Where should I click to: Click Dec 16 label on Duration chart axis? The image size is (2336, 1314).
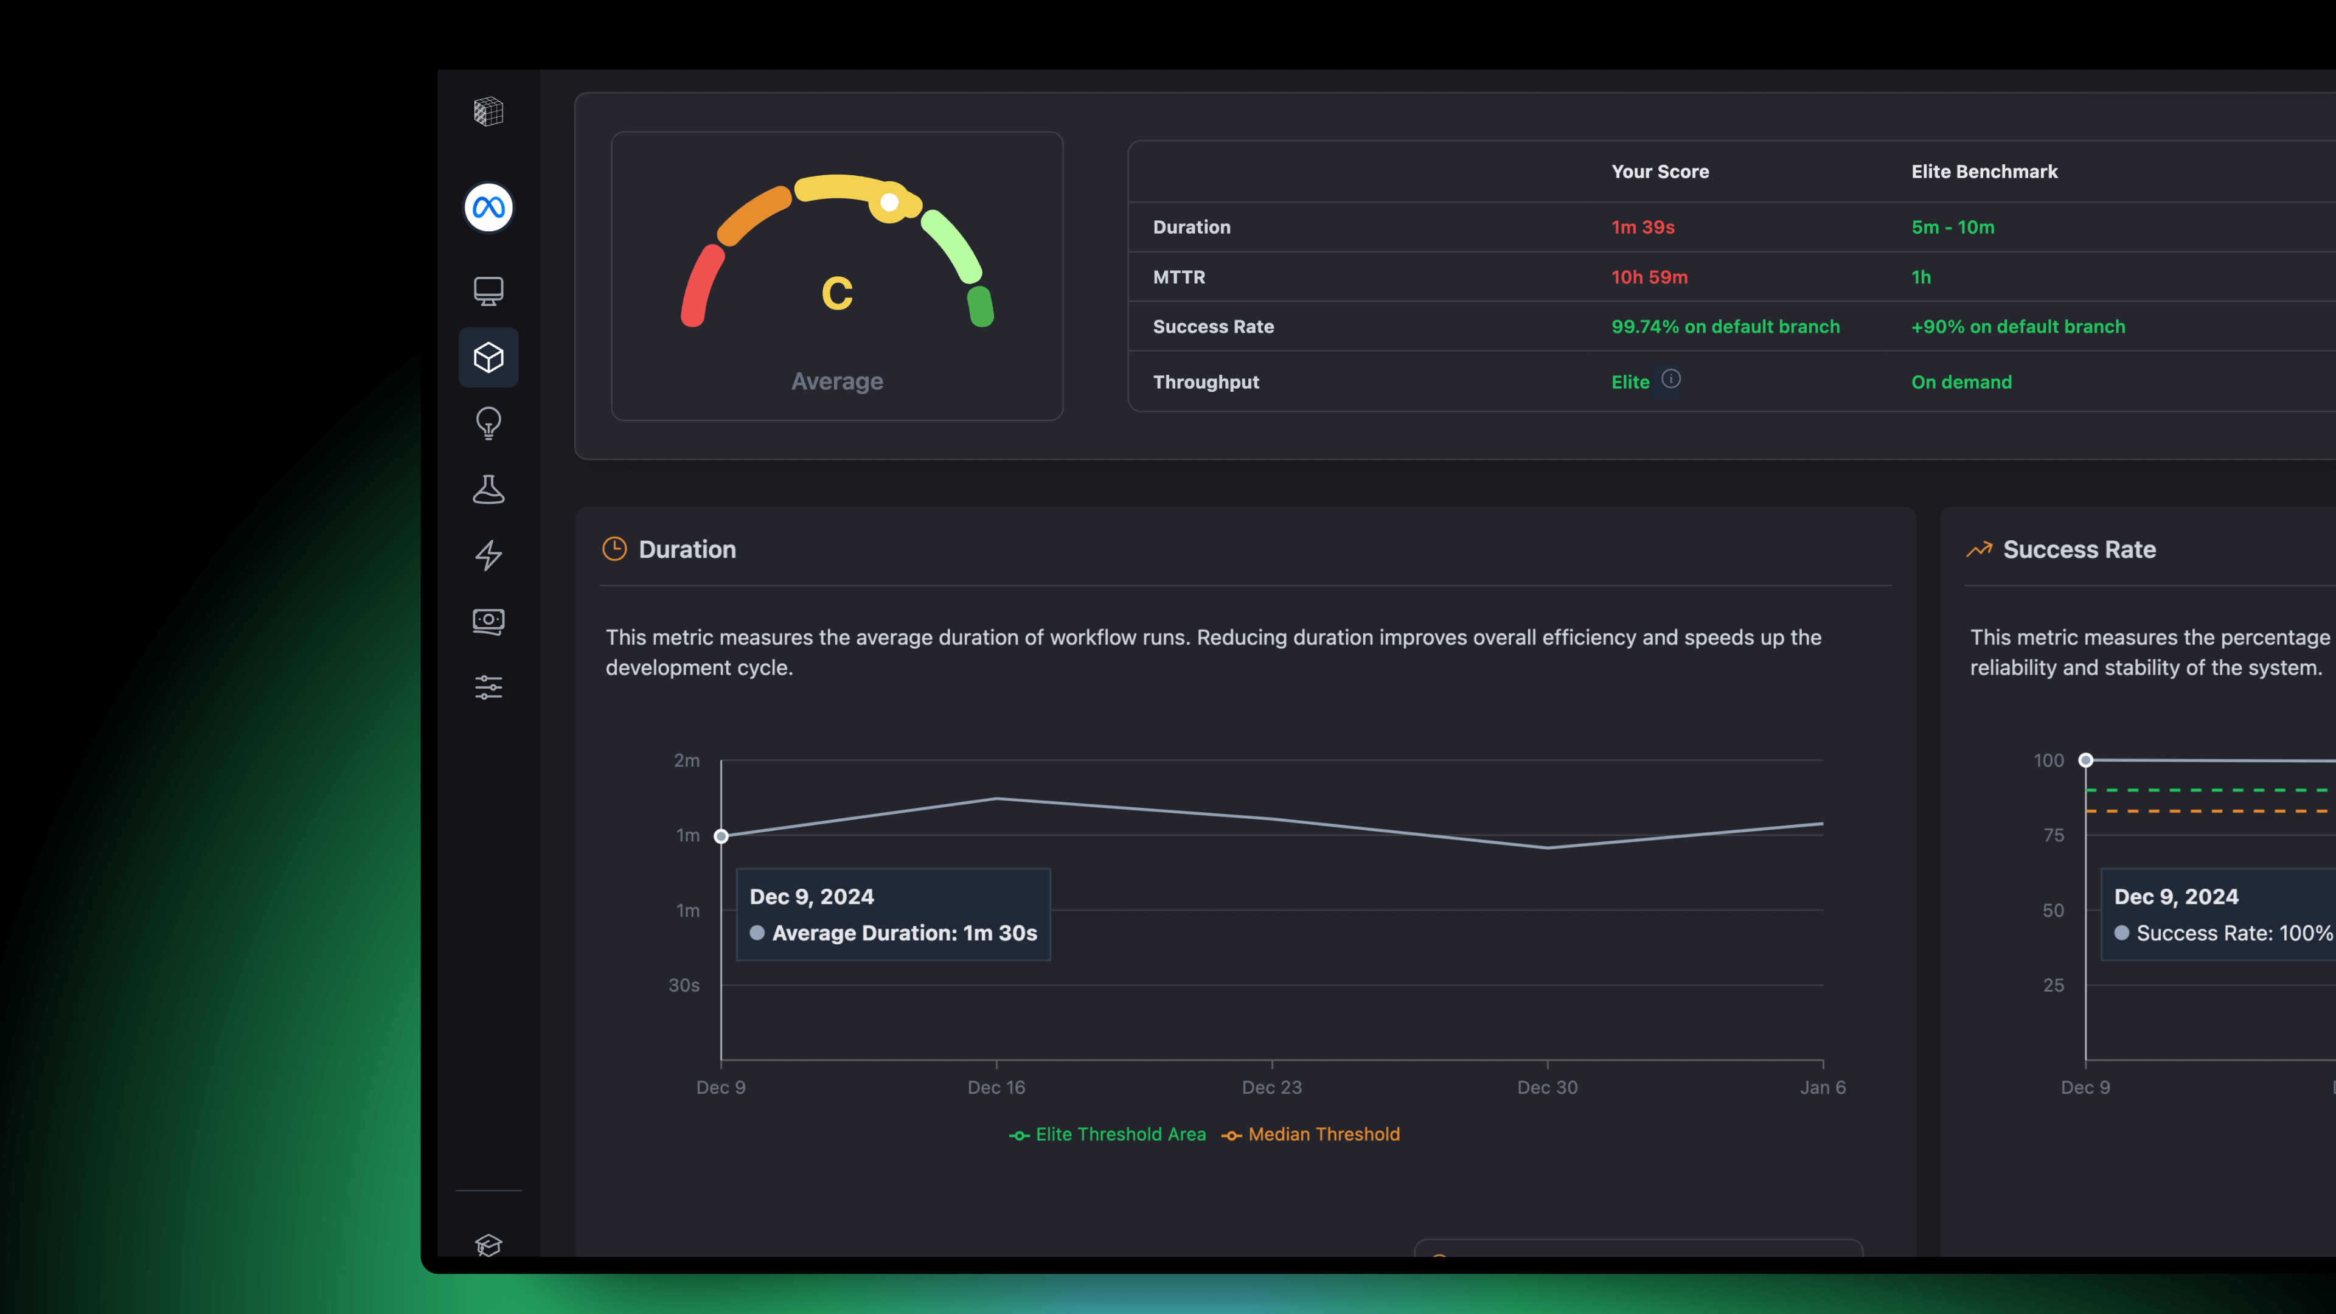[x=996, y=1087]
